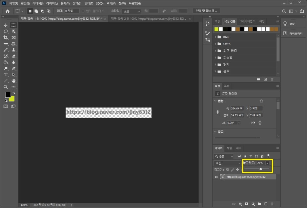Open the 필터(T) menu
The image size is (307, 208).
[89, 3]
